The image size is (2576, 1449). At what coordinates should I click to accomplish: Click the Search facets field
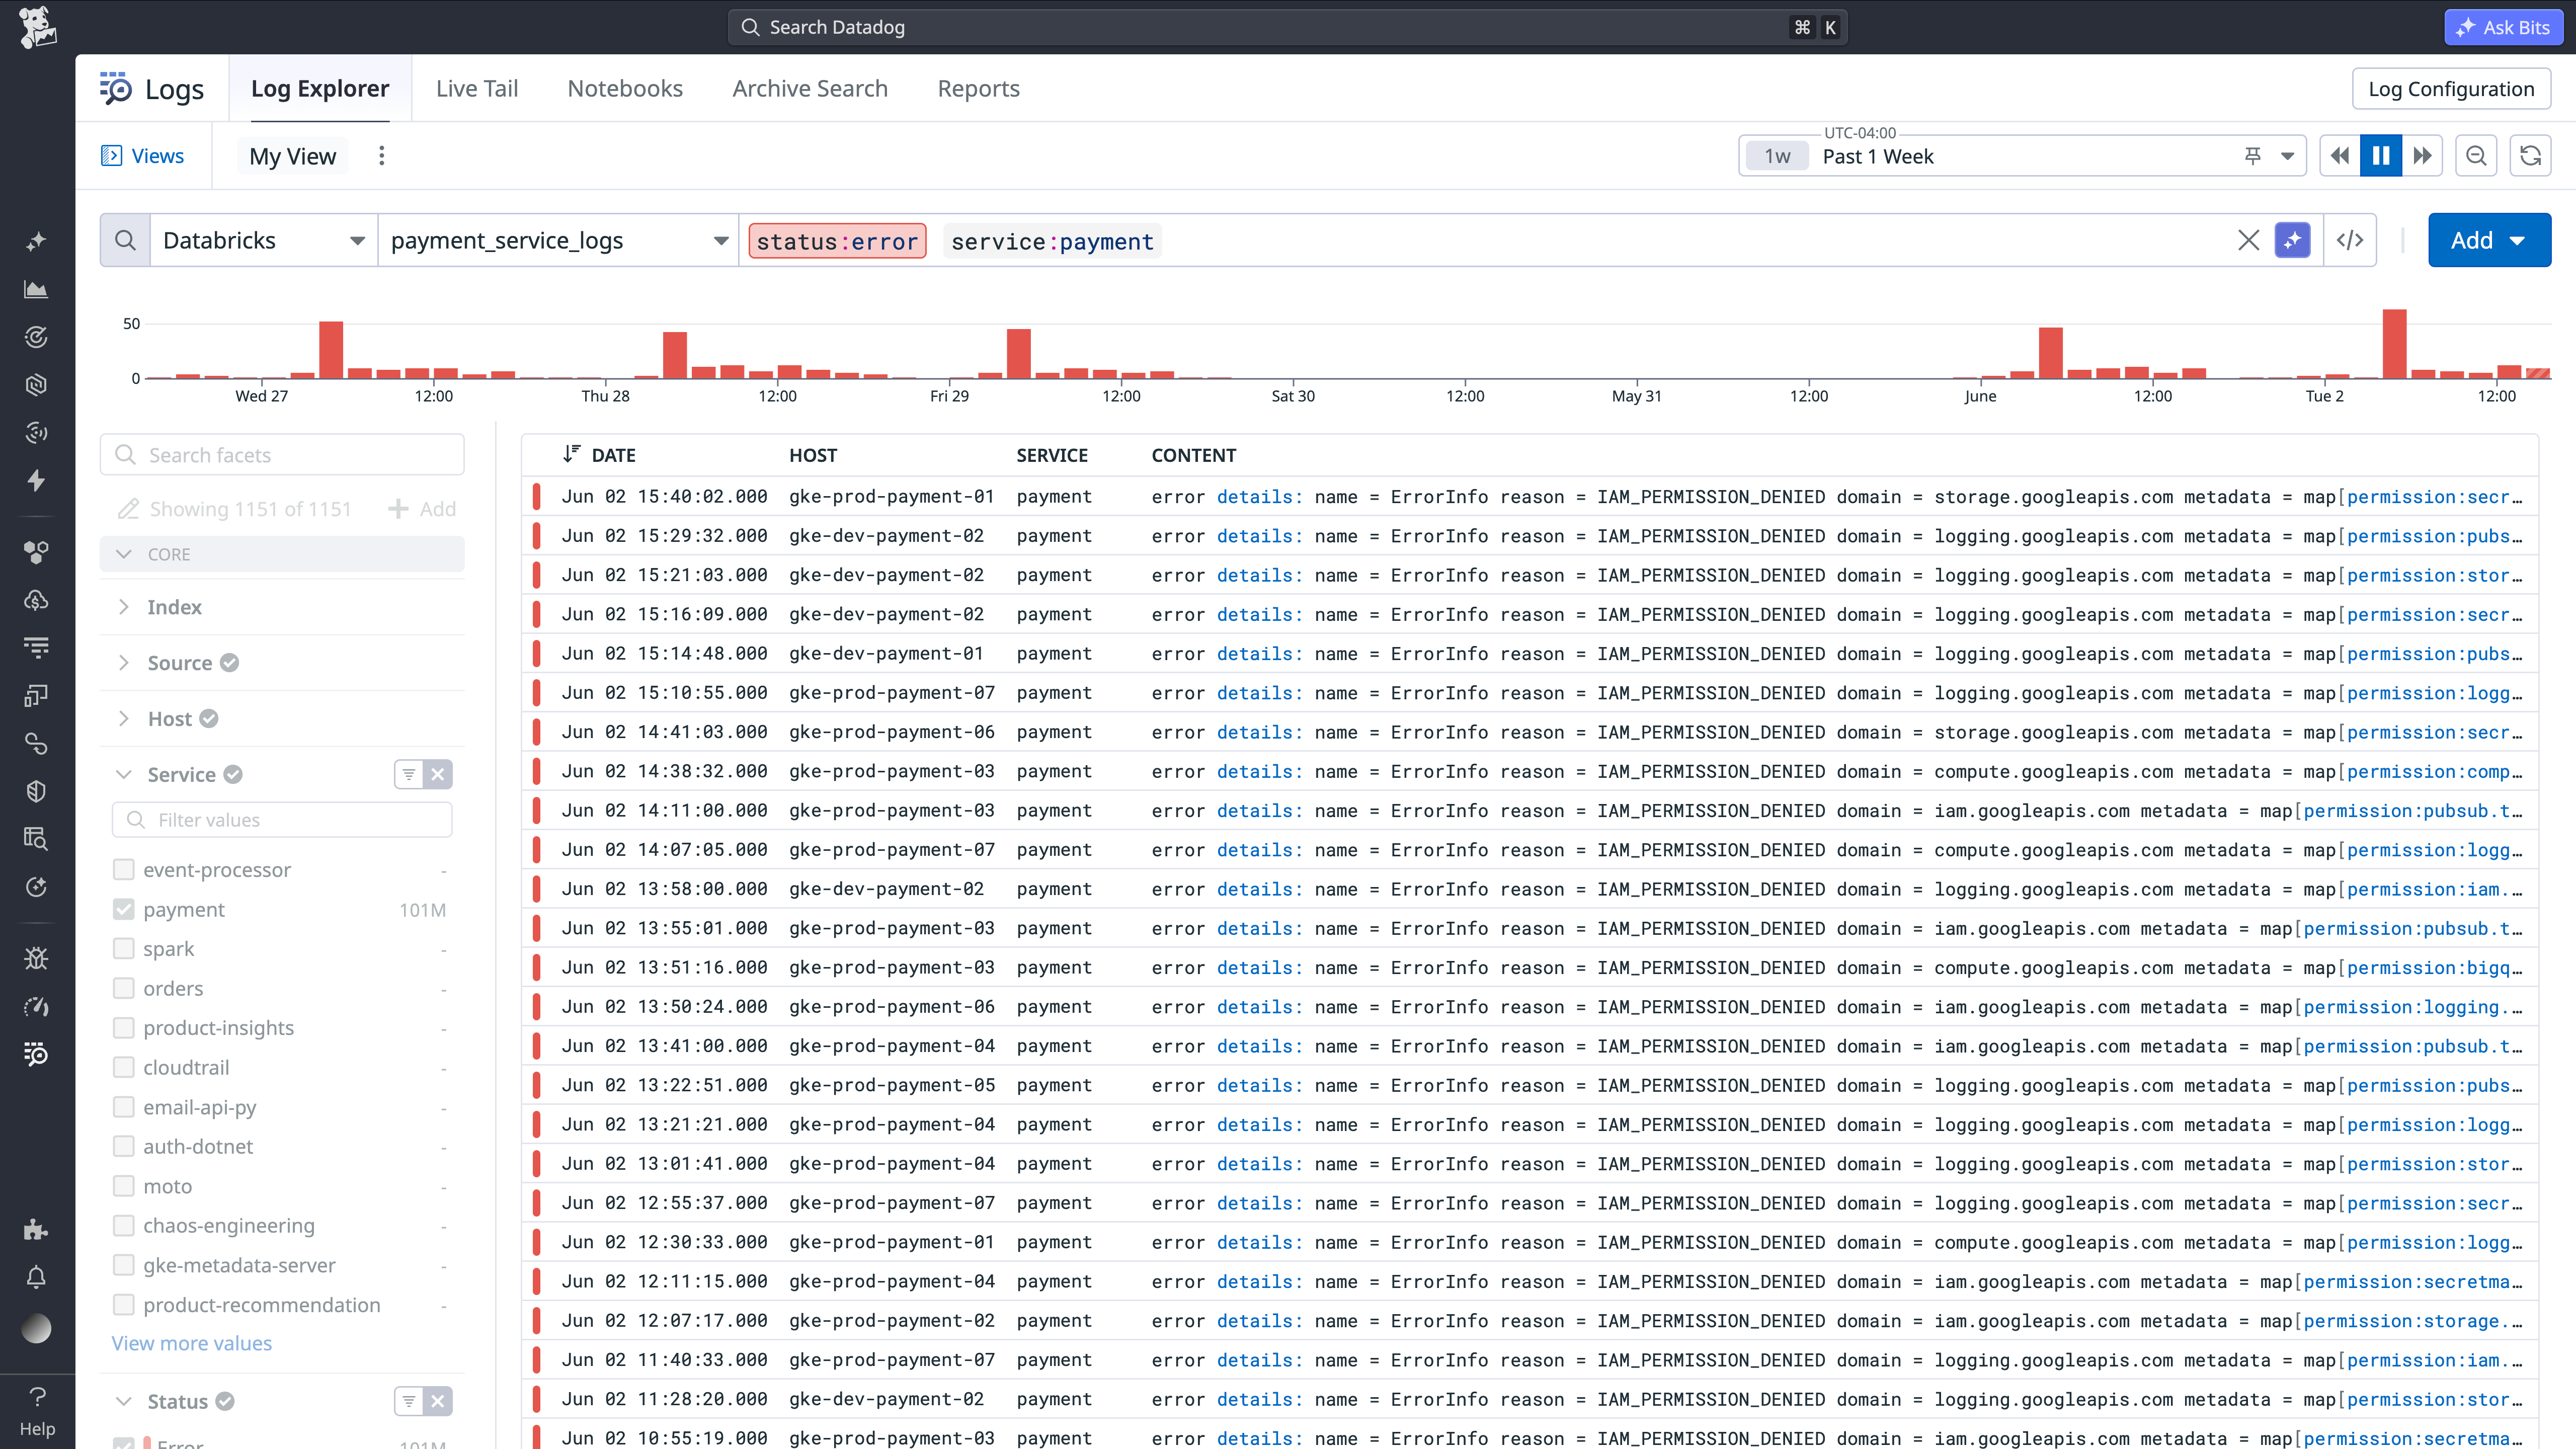pos(282,455)
